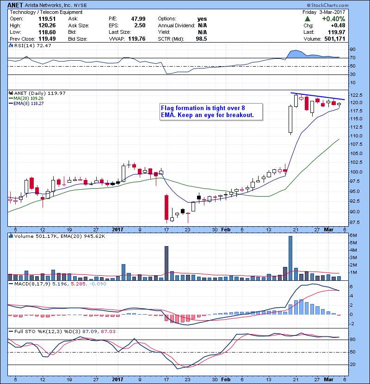Click the bar-chart icon beside Volume label
This screenshot has width=370, height=384.
point(11,236)
